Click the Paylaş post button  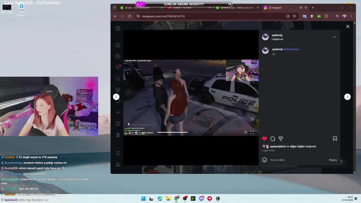[x=333, y=160]
